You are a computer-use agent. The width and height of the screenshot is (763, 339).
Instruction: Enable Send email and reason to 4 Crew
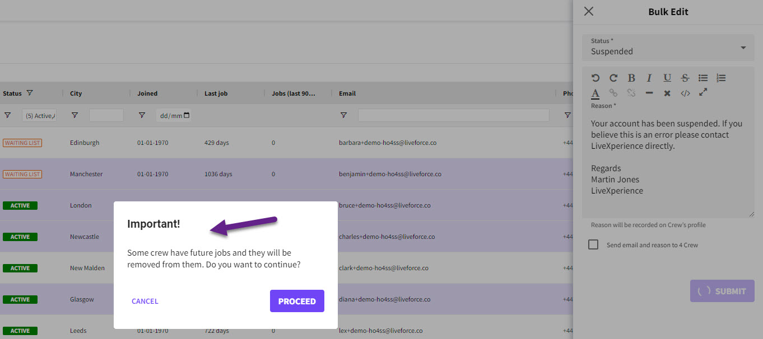(x=593, y=244)
